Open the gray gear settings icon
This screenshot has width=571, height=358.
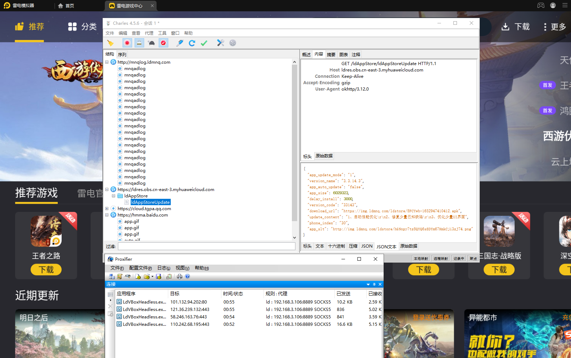click(232, 43)
